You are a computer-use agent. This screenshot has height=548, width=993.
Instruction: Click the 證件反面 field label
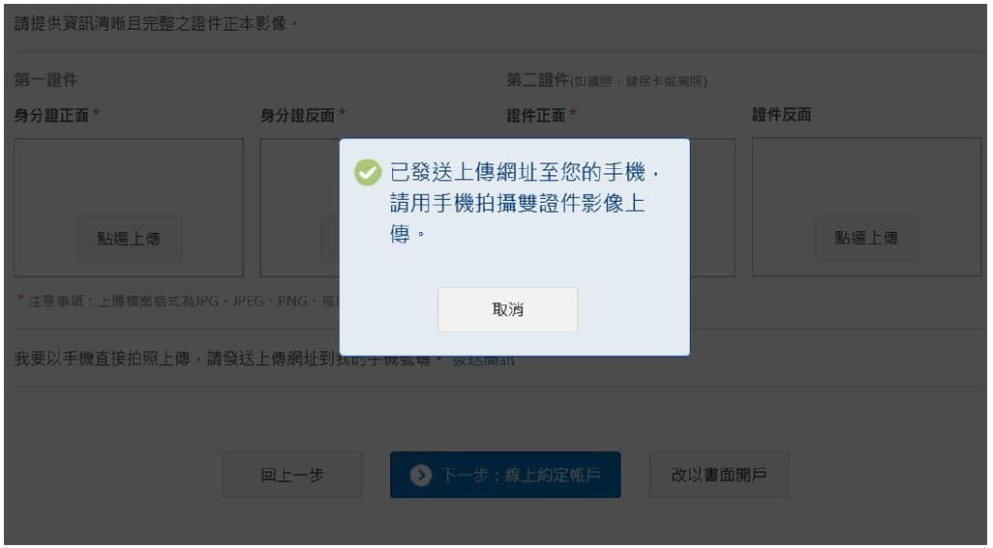(x=781, y=114)
